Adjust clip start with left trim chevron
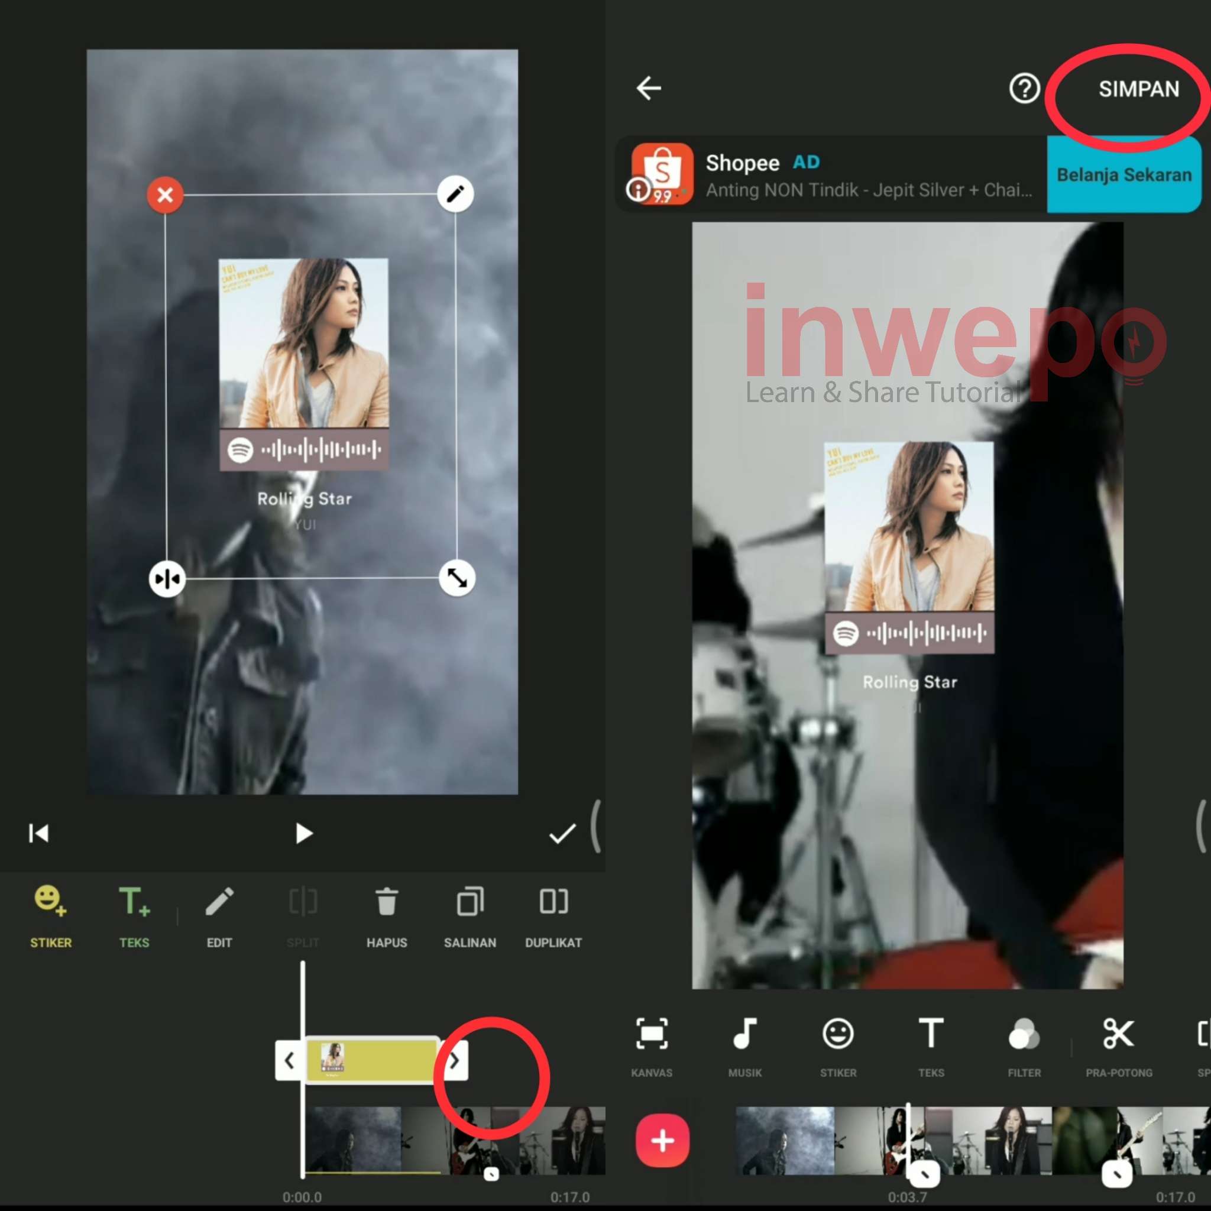Screen dimensions: 1211x1211 [290, 1060]
